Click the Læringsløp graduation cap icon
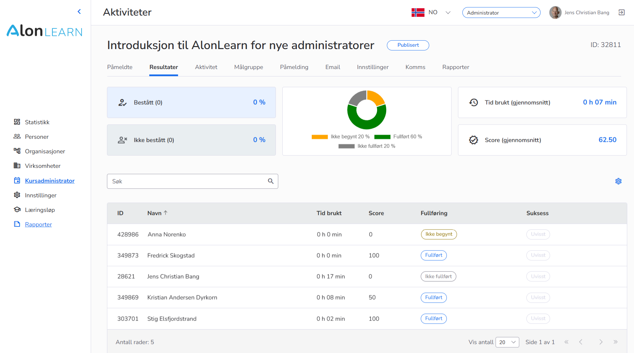 (x=17, y=209)
